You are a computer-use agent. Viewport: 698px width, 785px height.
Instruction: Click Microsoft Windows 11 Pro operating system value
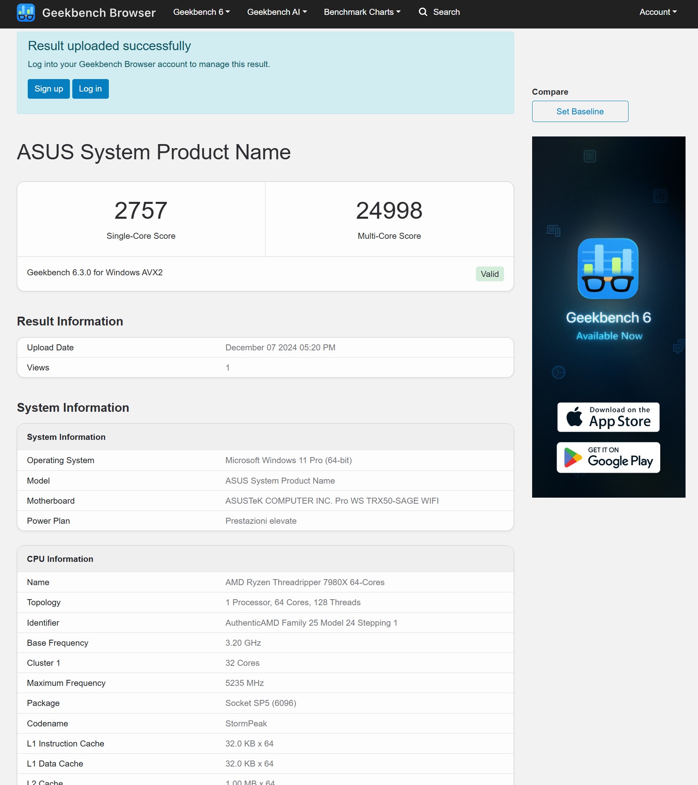[288, 460]
